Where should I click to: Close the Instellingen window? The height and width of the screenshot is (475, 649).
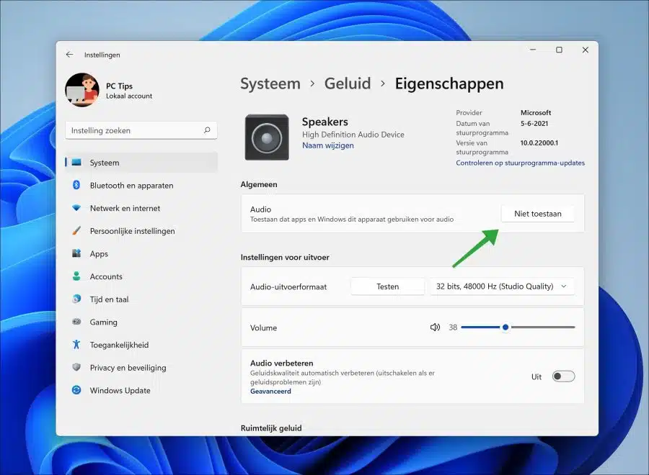tap(586, 50)
